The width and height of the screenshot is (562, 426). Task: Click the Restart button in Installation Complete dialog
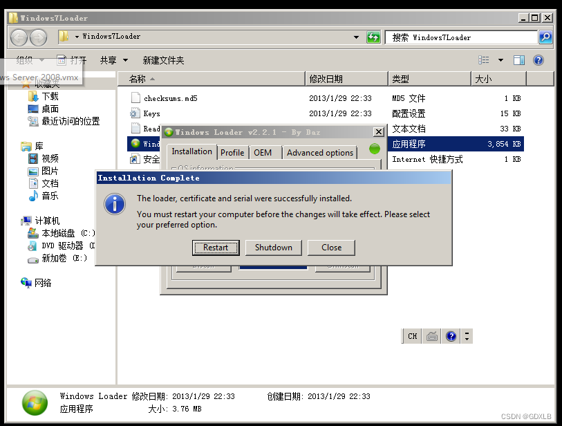pos(216,248)
